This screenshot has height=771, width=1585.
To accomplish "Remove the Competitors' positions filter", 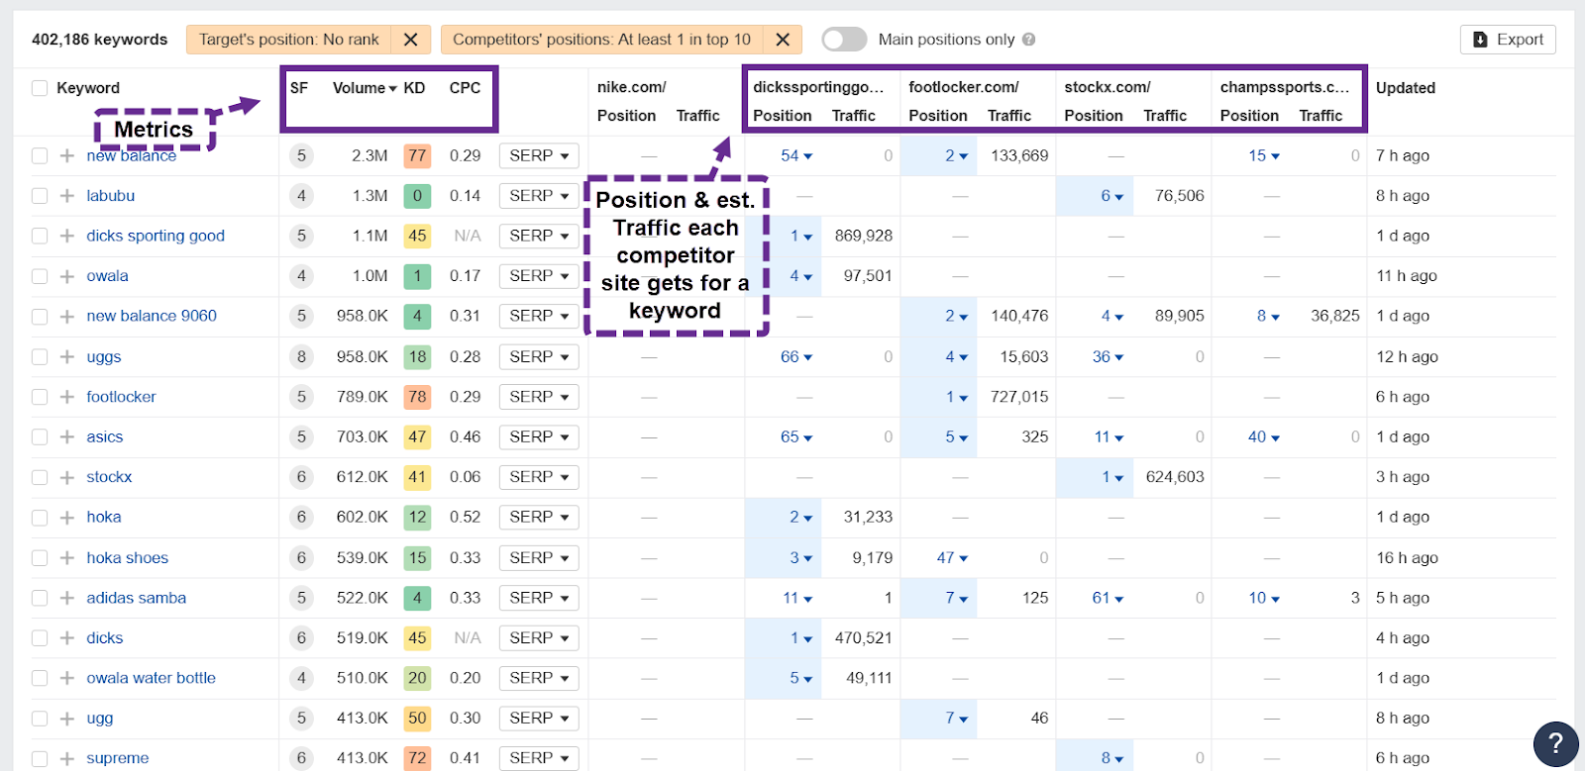I will pyautogui.click(x=783, y=40).
